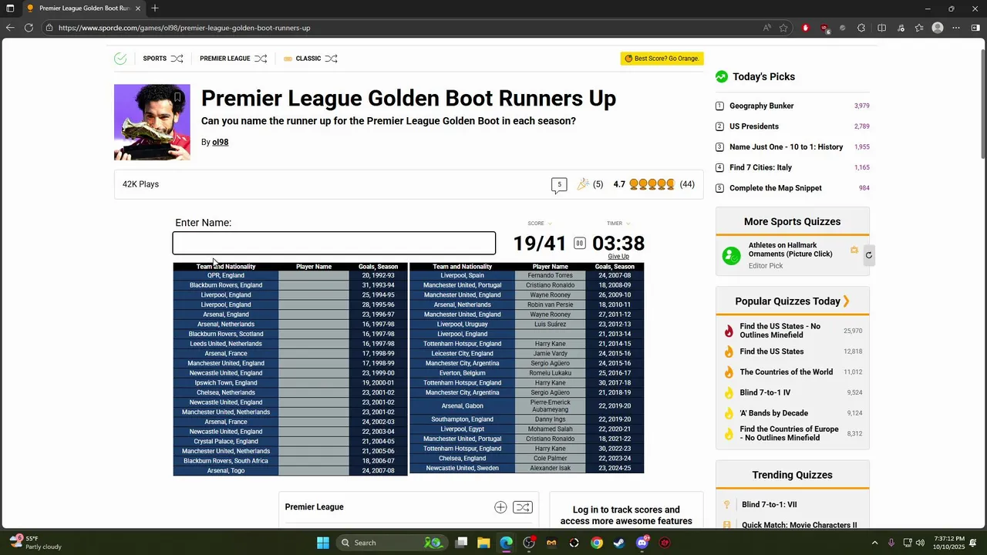Screen dimensions: 987x555
Task: Click the read aloud icon in the address bar
Action: 766,28
